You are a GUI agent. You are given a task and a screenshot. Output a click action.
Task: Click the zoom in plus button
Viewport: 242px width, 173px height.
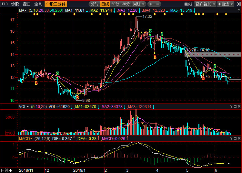151,4
